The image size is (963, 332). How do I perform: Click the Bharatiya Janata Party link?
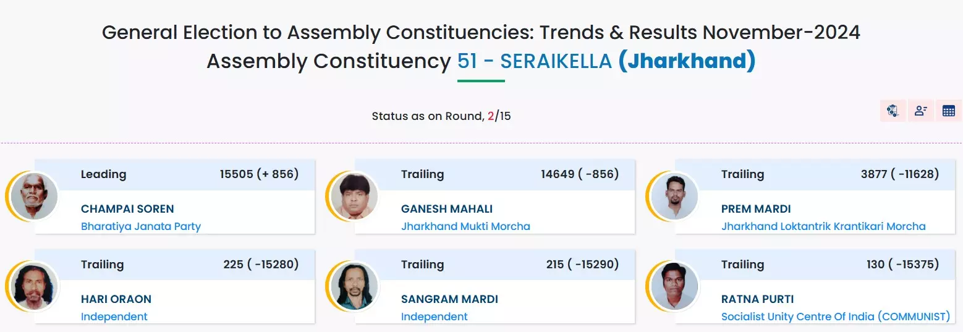141,226
